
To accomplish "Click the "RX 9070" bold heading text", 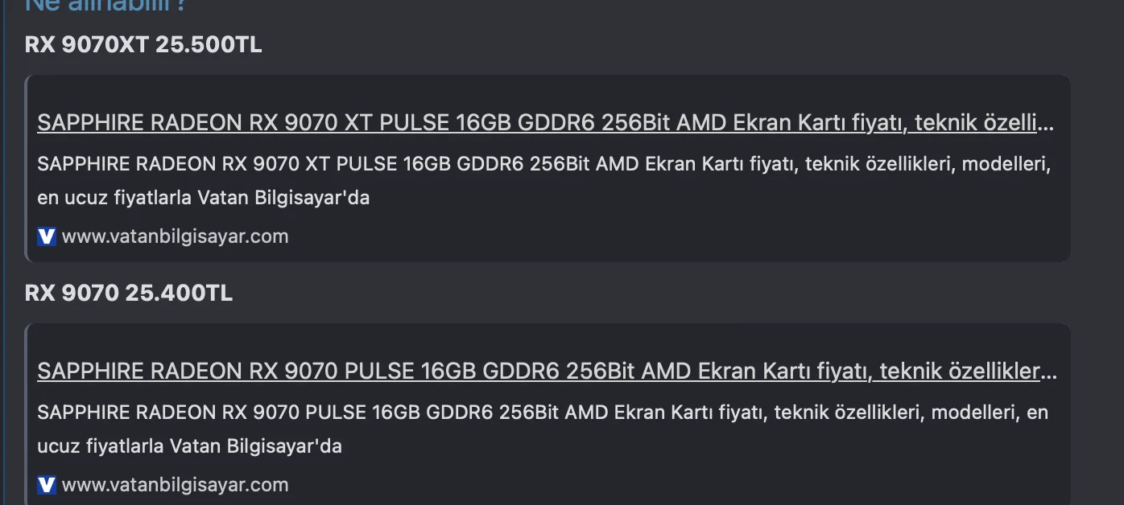I will click(72, 294).
